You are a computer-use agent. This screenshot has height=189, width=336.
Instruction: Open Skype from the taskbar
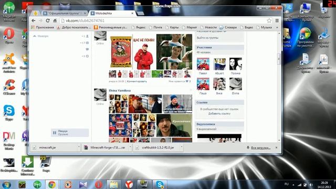[160, 184]
